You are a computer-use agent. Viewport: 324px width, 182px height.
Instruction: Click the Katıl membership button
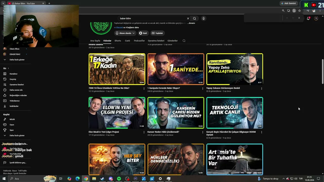point(143,33)
